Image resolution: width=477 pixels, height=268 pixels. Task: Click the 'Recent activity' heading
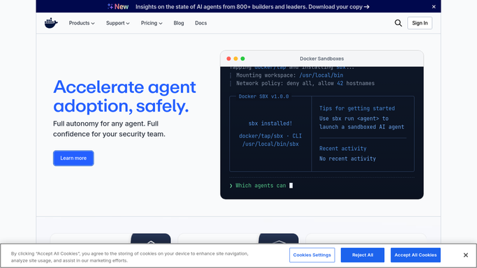342,148
